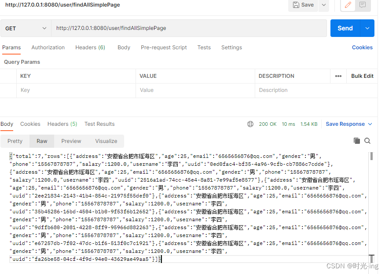Switch to Preview view
This screenshot has height=274, width=385.
(x=71, y=141)
